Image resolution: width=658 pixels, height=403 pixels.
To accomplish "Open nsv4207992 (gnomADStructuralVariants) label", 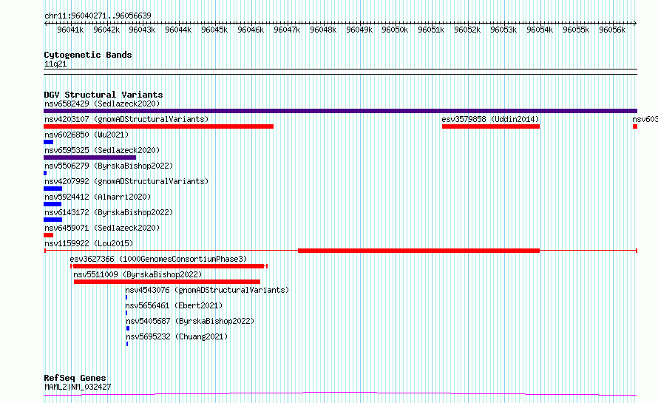I will pos(126,181).
